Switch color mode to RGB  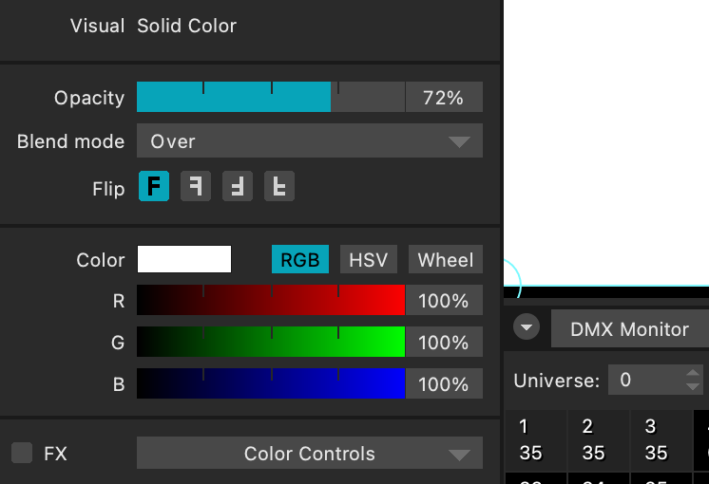(299, 259)
